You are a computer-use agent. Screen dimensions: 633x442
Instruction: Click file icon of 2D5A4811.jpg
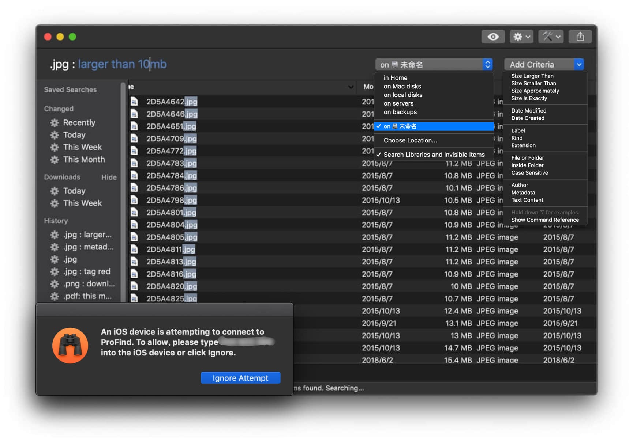point(134,249)
